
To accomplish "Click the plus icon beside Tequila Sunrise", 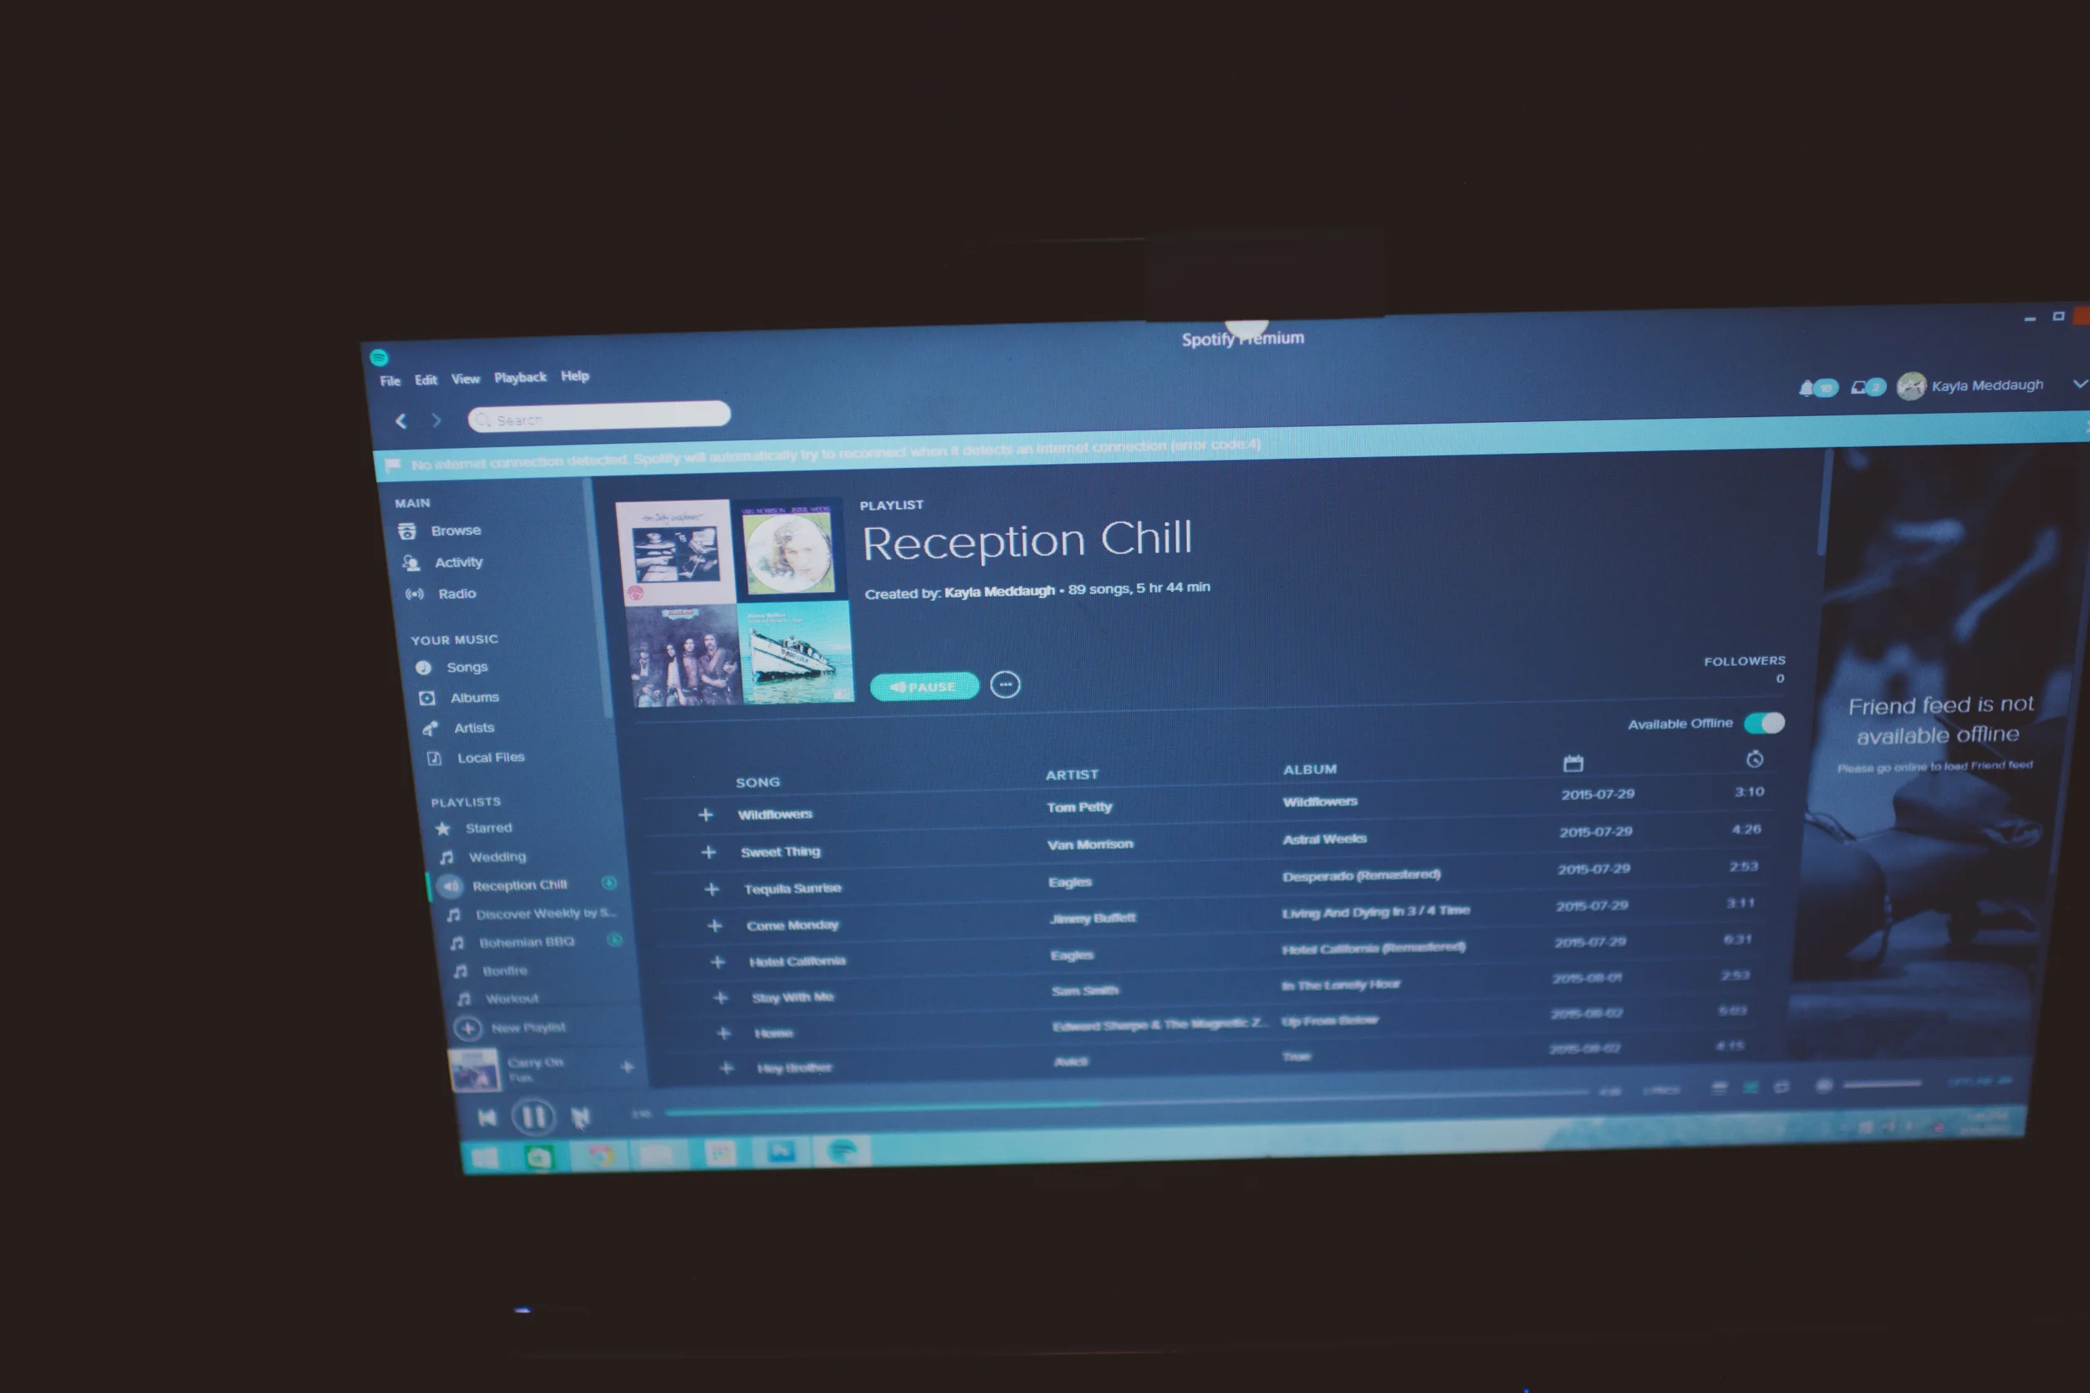I will point(711,889).
